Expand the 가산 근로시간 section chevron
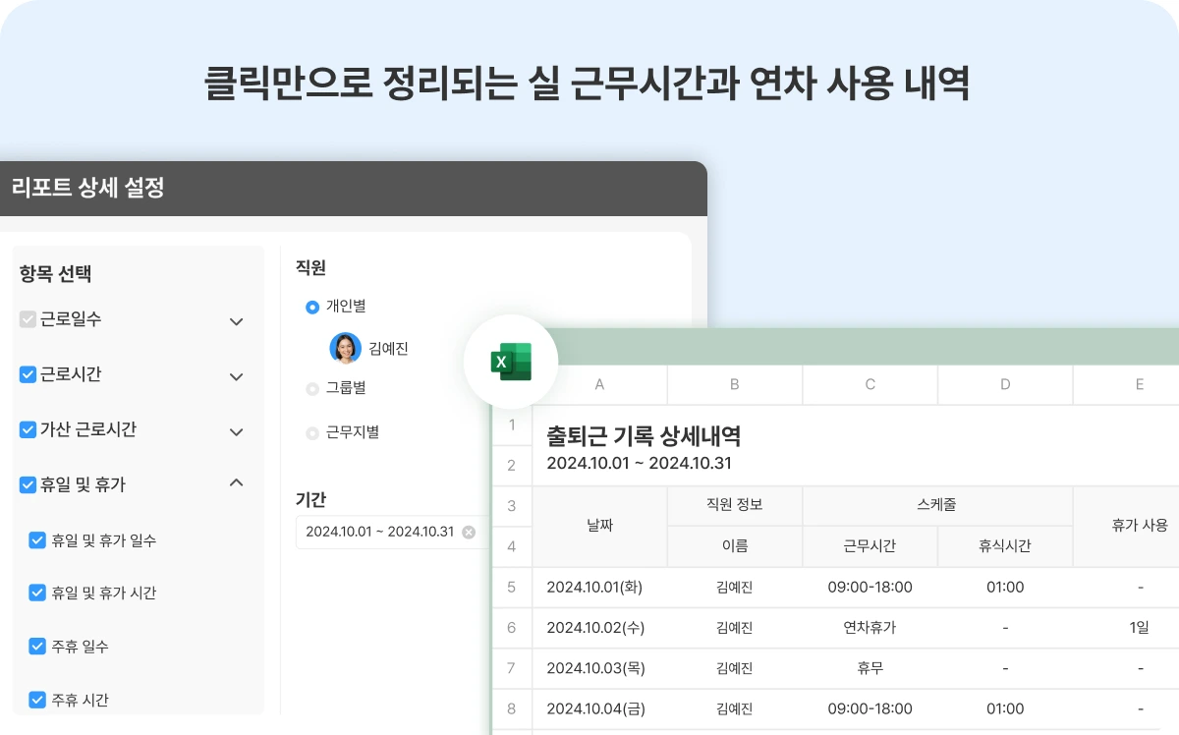Image resolution: width=1179 pixels, height=735 pixels. (236, 431)
